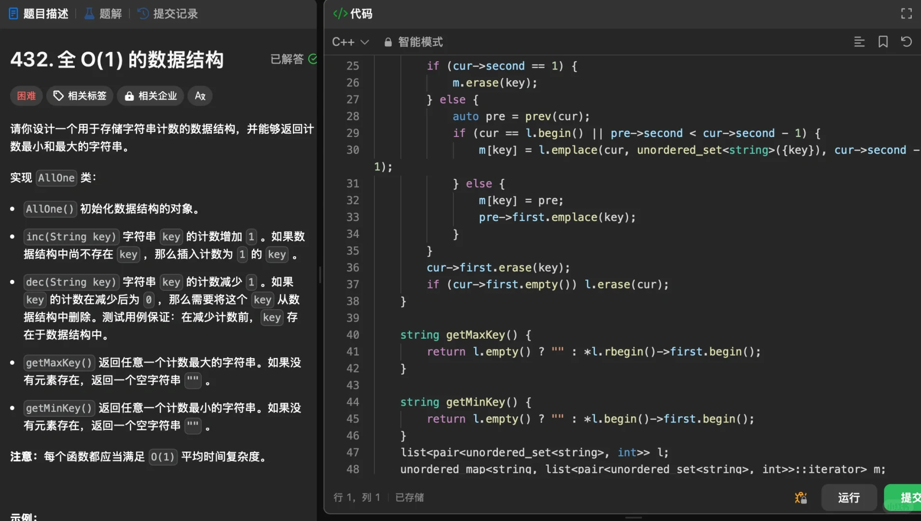
Task: Click the 行 1, 列 1 status text
Action: tap(357, 497)
